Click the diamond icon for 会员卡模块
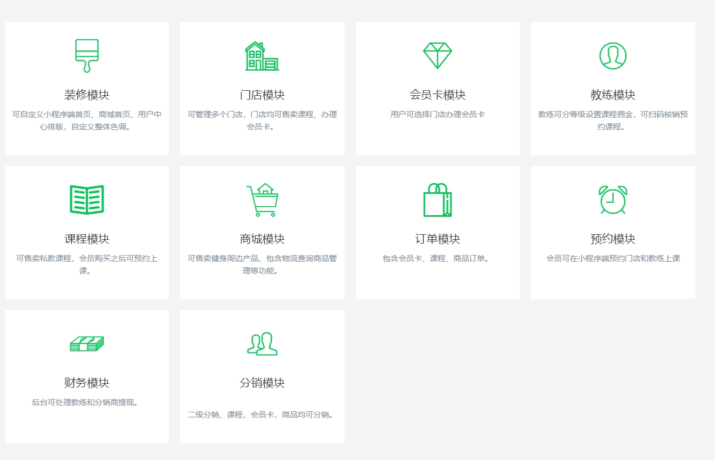Viewport: 715px width, 460px height. 437,54
